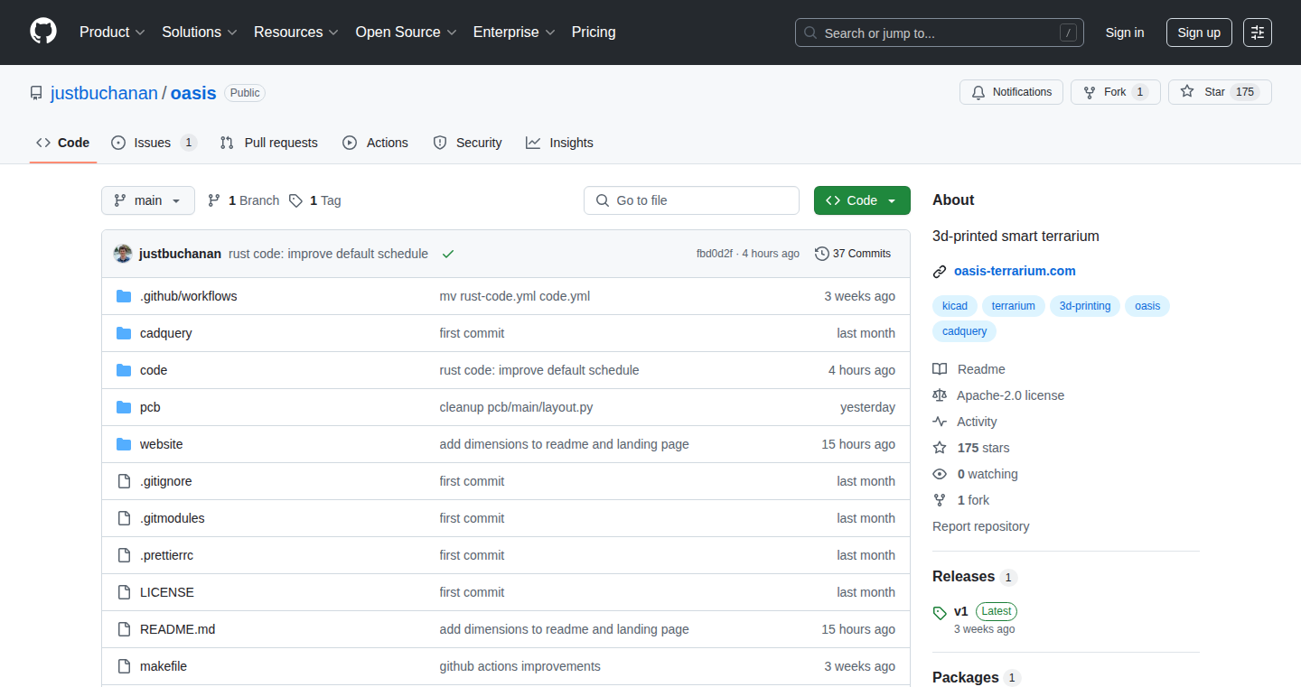Switch to the Insights tab
Screen dimensions: 1301x687
559,143
